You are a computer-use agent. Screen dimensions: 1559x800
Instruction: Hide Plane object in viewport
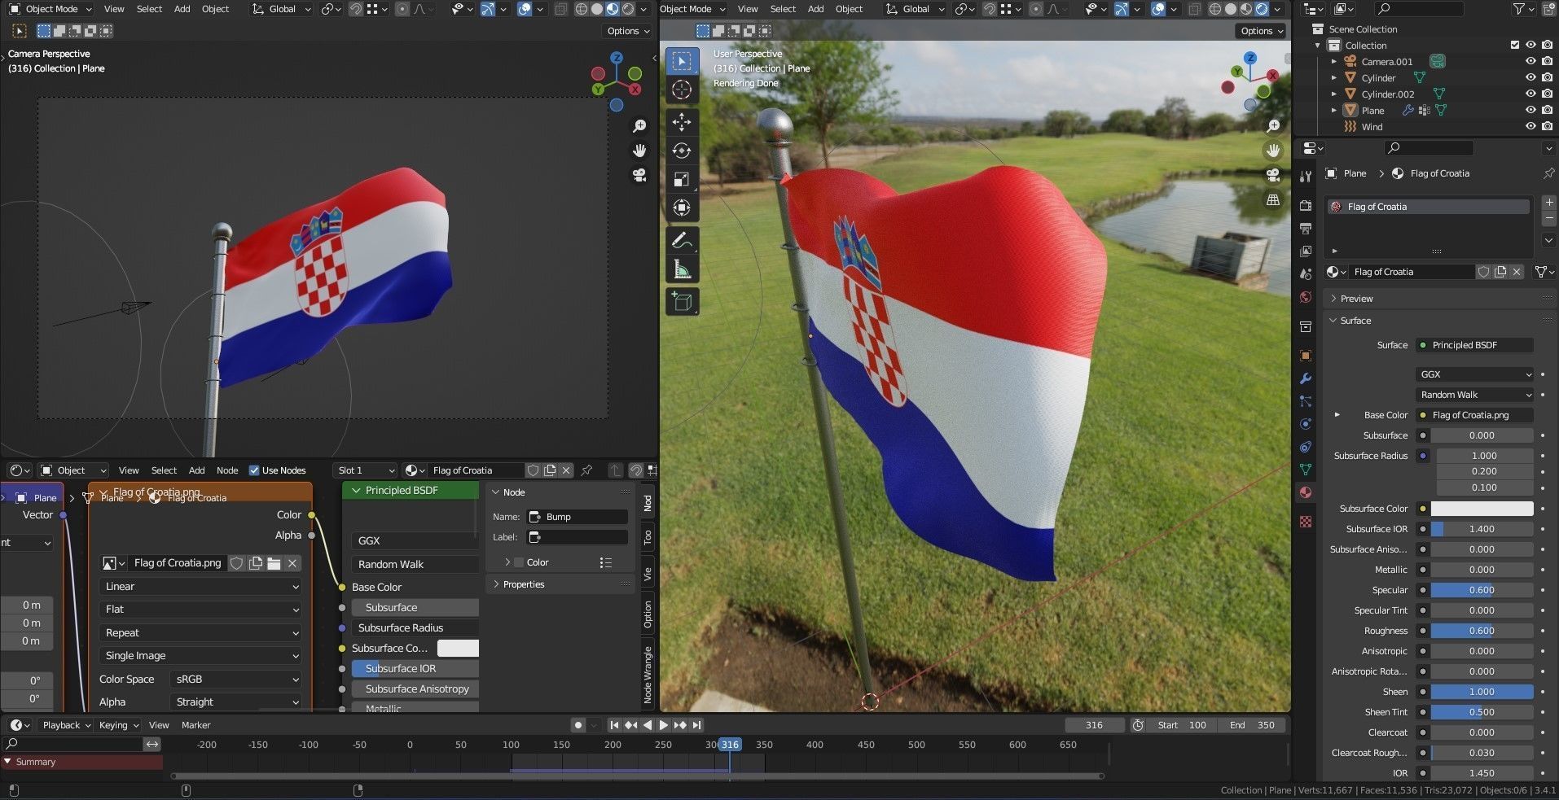[1530, 111]
